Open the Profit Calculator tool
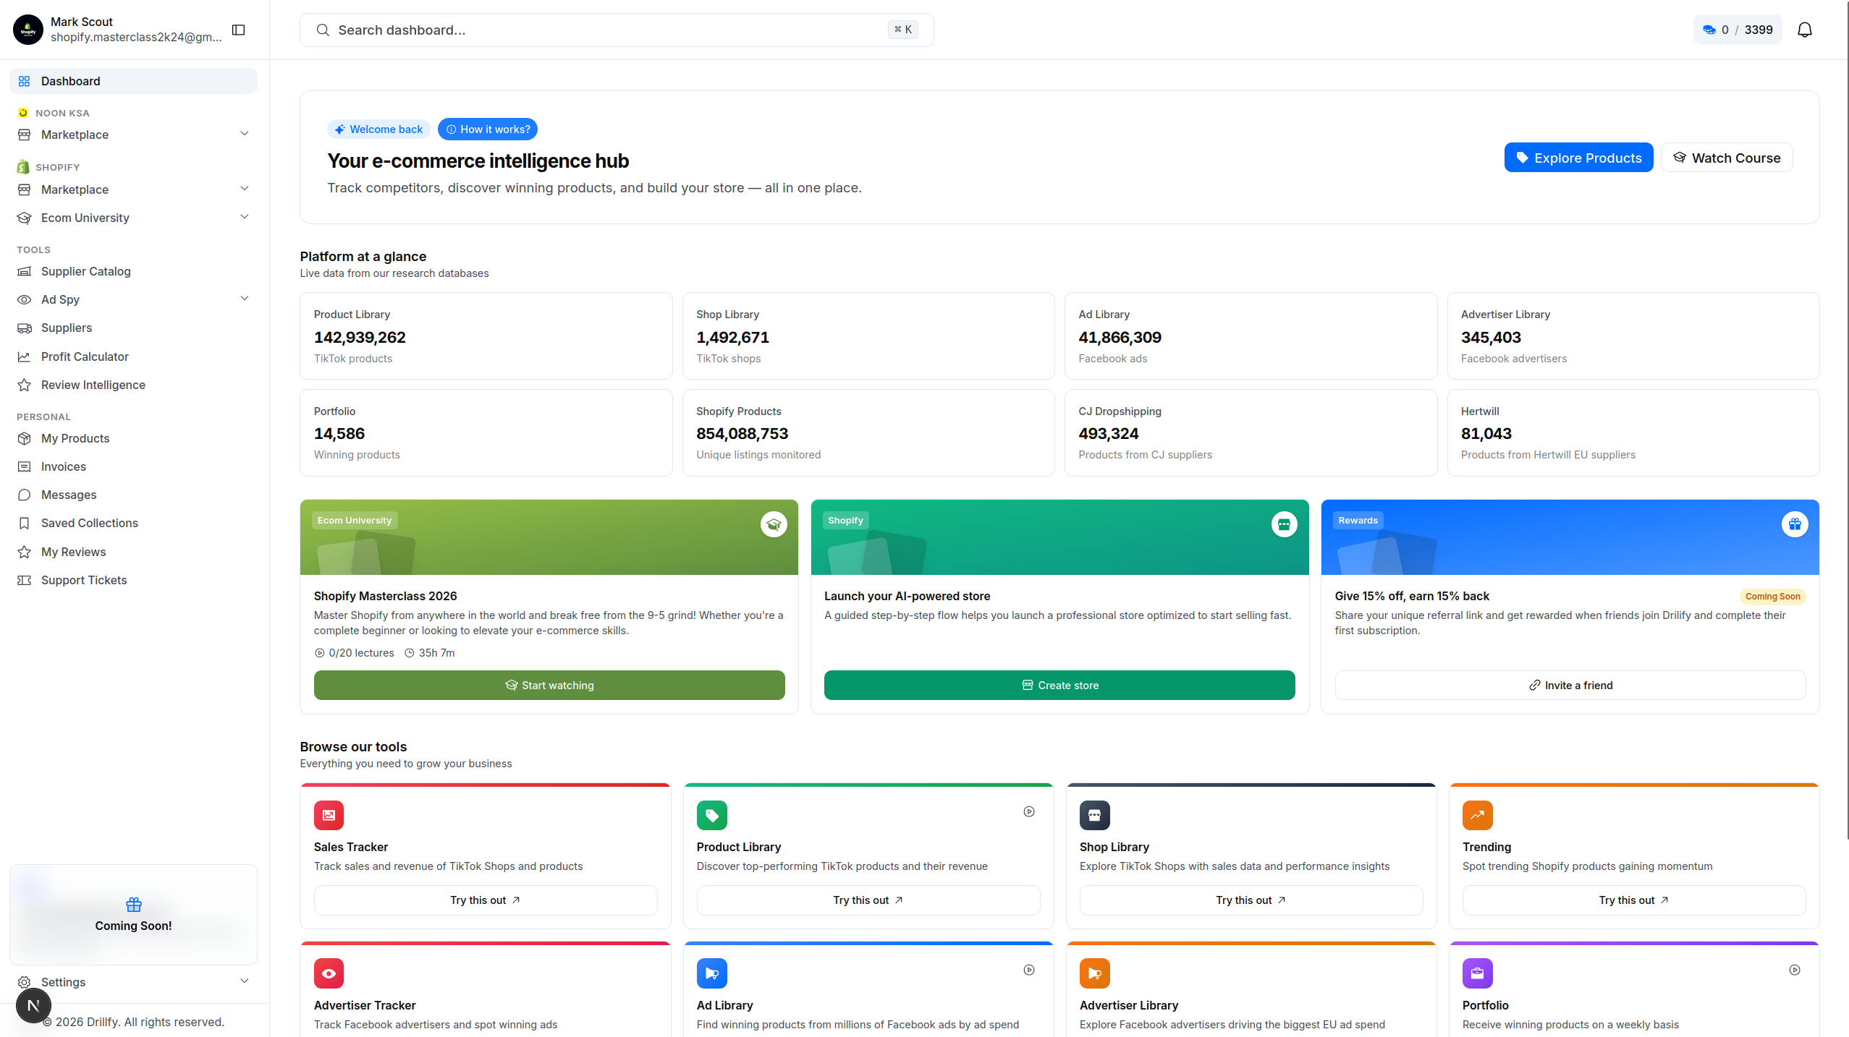Screen dimensions: 1849x1037 point(134,357)
